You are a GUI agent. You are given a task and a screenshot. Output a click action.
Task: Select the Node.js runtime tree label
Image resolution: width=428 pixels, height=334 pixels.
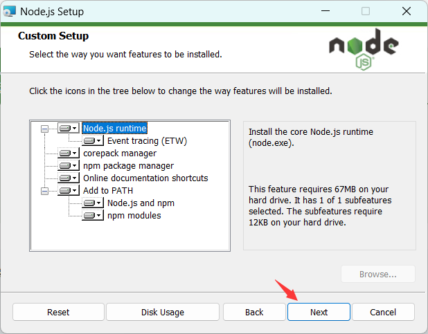pyautogui.click(x=115, y=128)
